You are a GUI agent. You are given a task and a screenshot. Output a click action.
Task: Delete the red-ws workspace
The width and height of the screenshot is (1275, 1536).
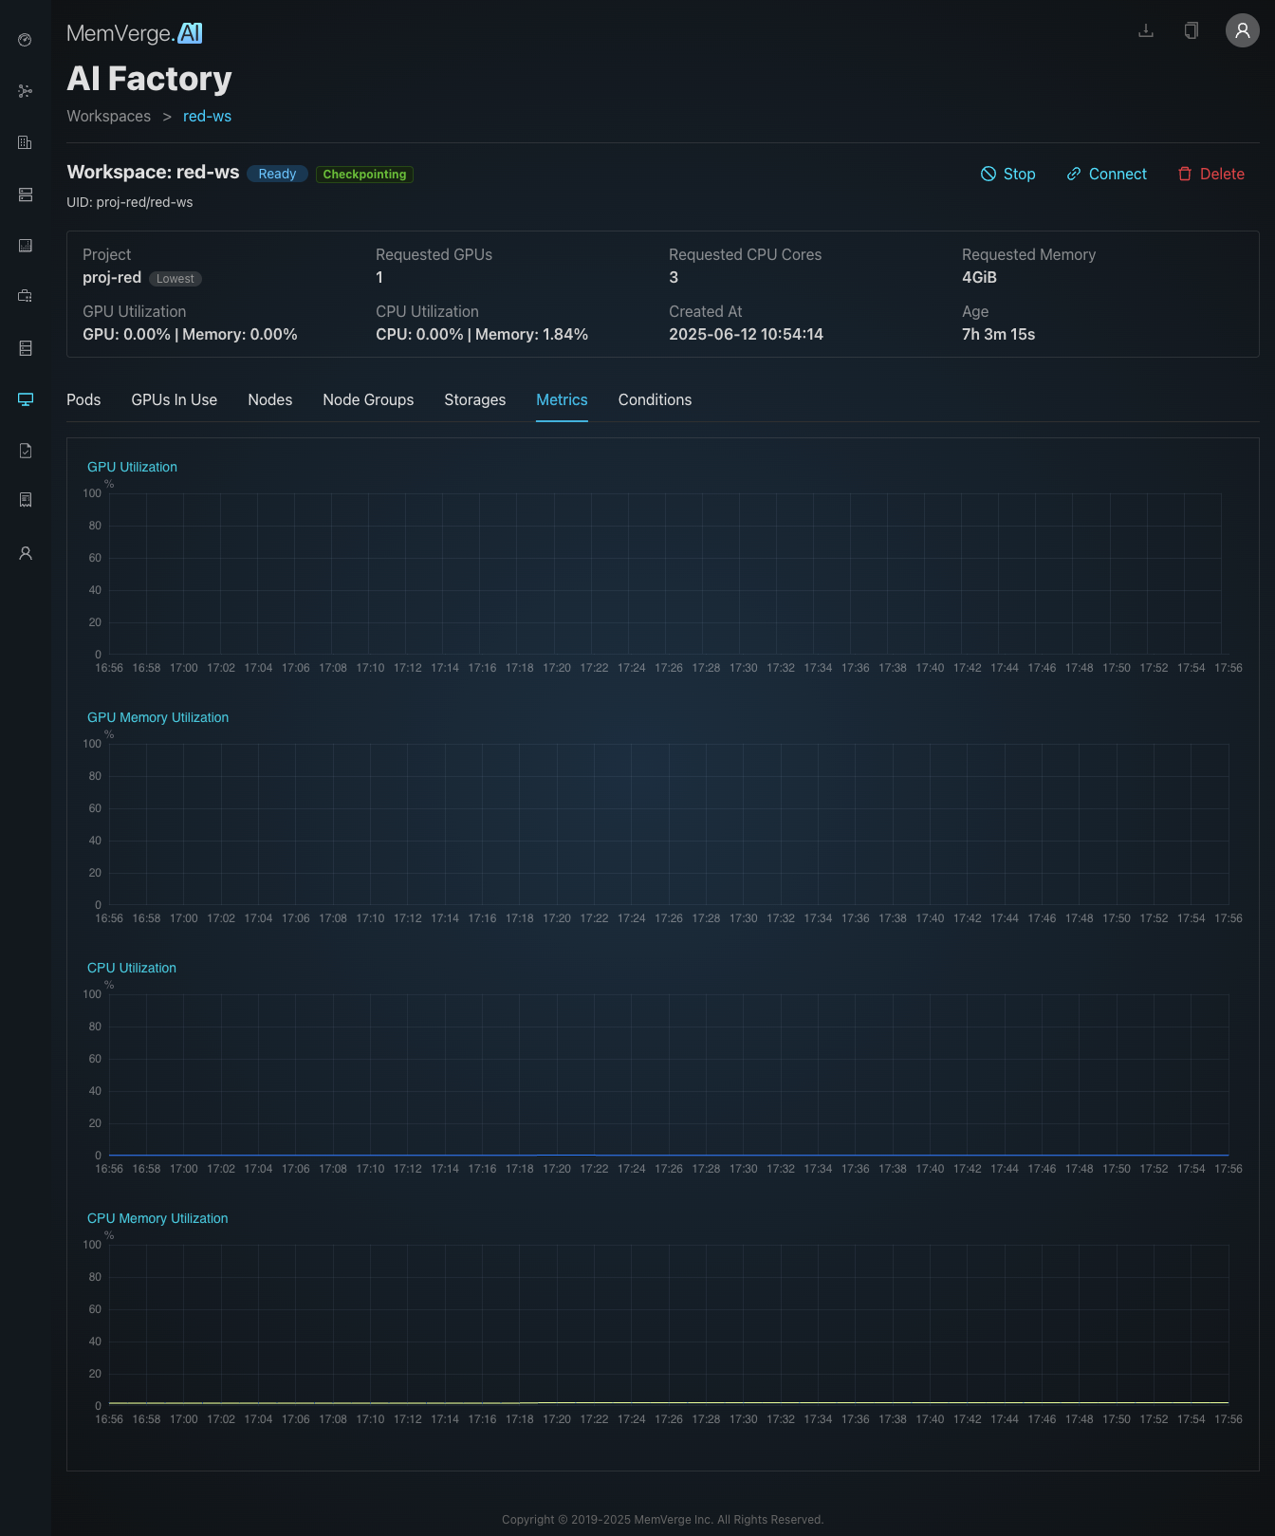[x=1210, y=175]
